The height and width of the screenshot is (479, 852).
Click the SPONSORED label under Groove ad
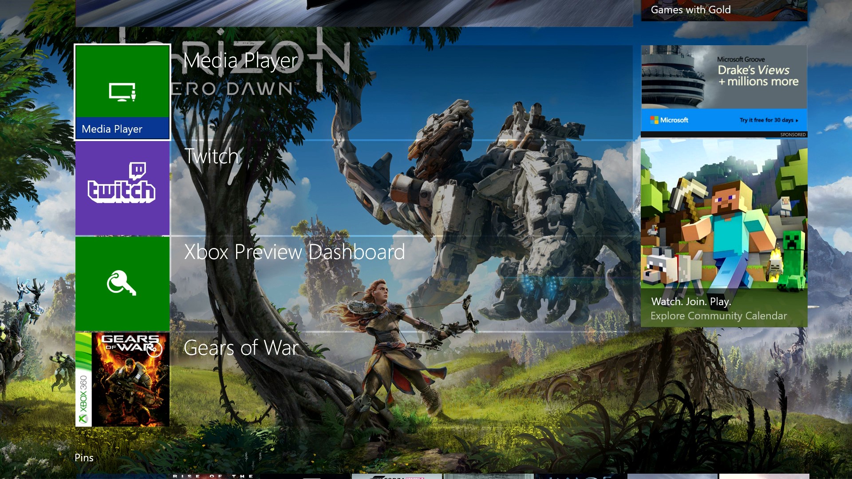pyautogui.click(x=793, y=134)
